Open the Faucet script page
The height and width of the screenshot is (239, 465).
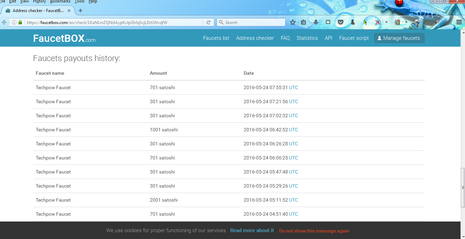point(354,38)
